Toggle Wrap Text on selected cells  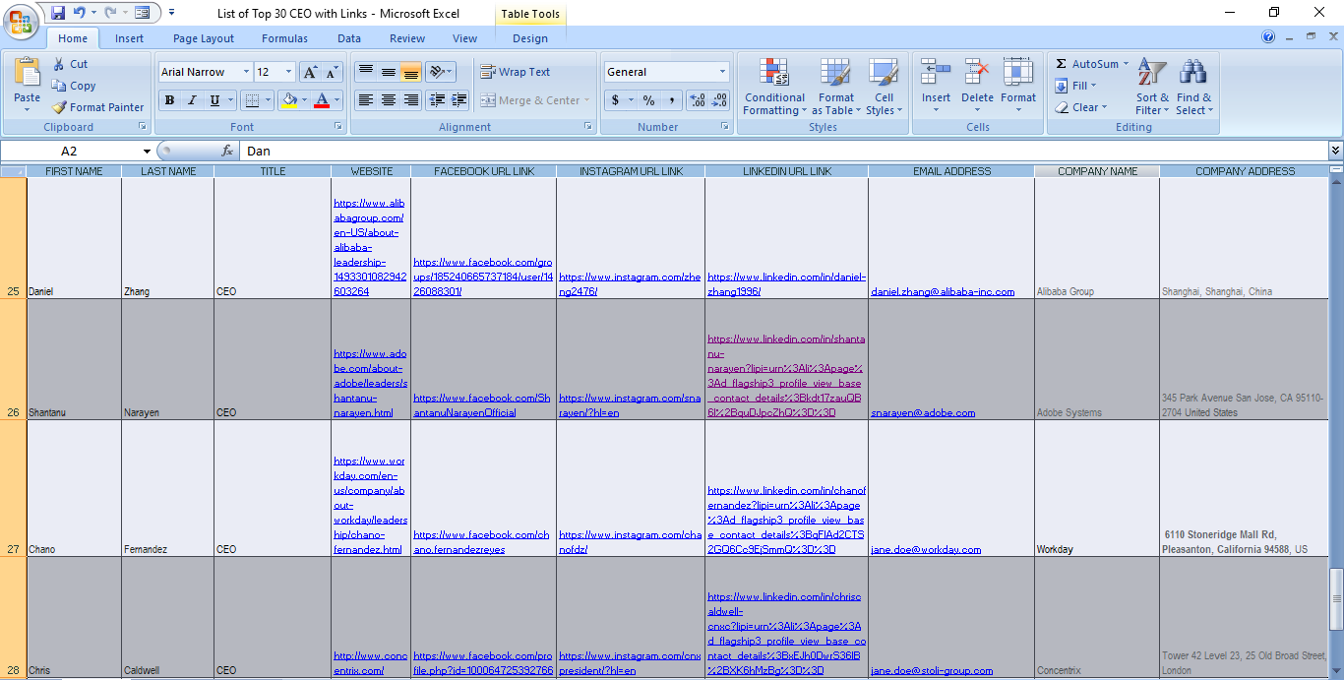[x=516, y=72]
